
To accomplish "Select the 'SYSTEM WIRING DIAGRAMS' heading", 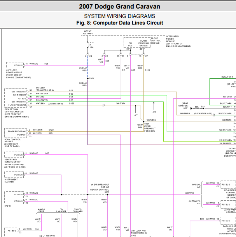I will (119, 16).
